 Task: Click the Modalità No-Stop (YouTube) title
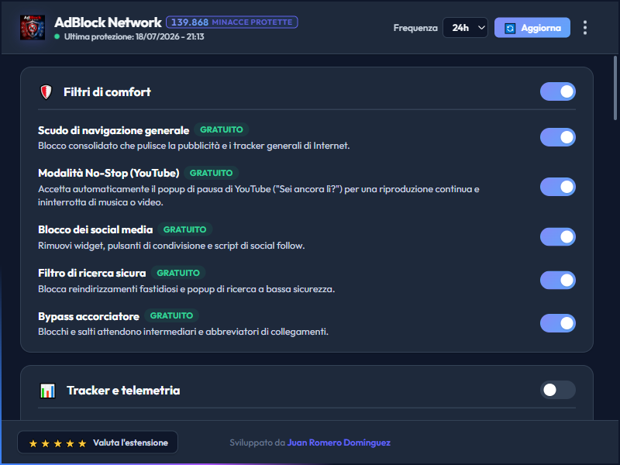[x=108, y=173]
